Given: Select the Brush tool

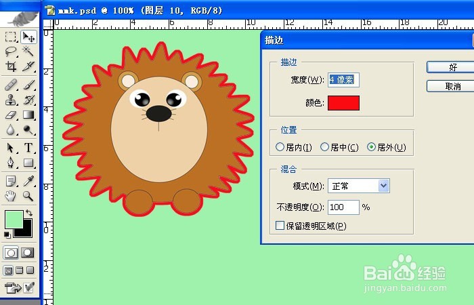Looking at the screenshot, I should (28, 85).
